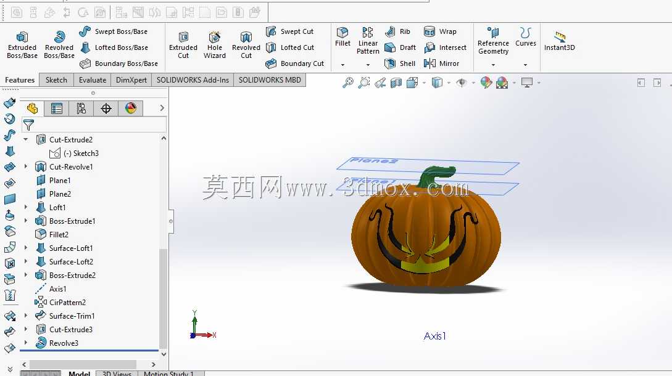
Task: Switch to the DimXpert tab
Action: 131,80
